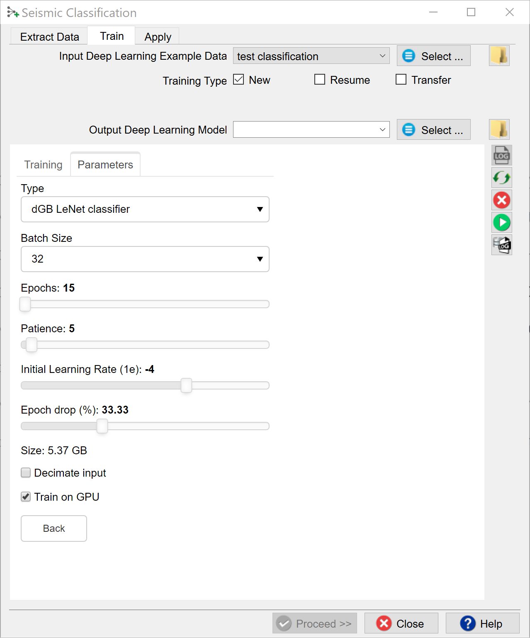The height and width of the screenshot is (638, 530).
Task: Open folder icon beside Output Deep Learning Model
Action: click(x=499, y=130)
